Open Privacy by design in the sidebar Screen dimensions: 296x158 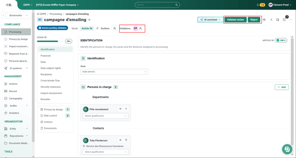(x=16, y=39)
